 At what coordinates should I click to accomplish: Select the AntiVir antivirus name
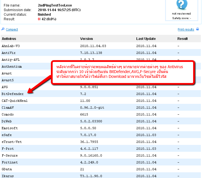click(9, 53)
